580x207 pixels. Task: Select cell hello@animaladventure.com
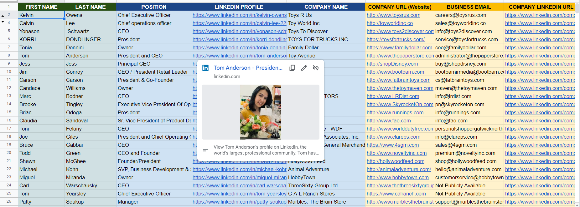click(x=469, y=169)
